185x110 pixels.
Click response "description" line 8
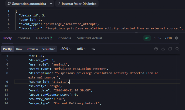coord(93,75)
